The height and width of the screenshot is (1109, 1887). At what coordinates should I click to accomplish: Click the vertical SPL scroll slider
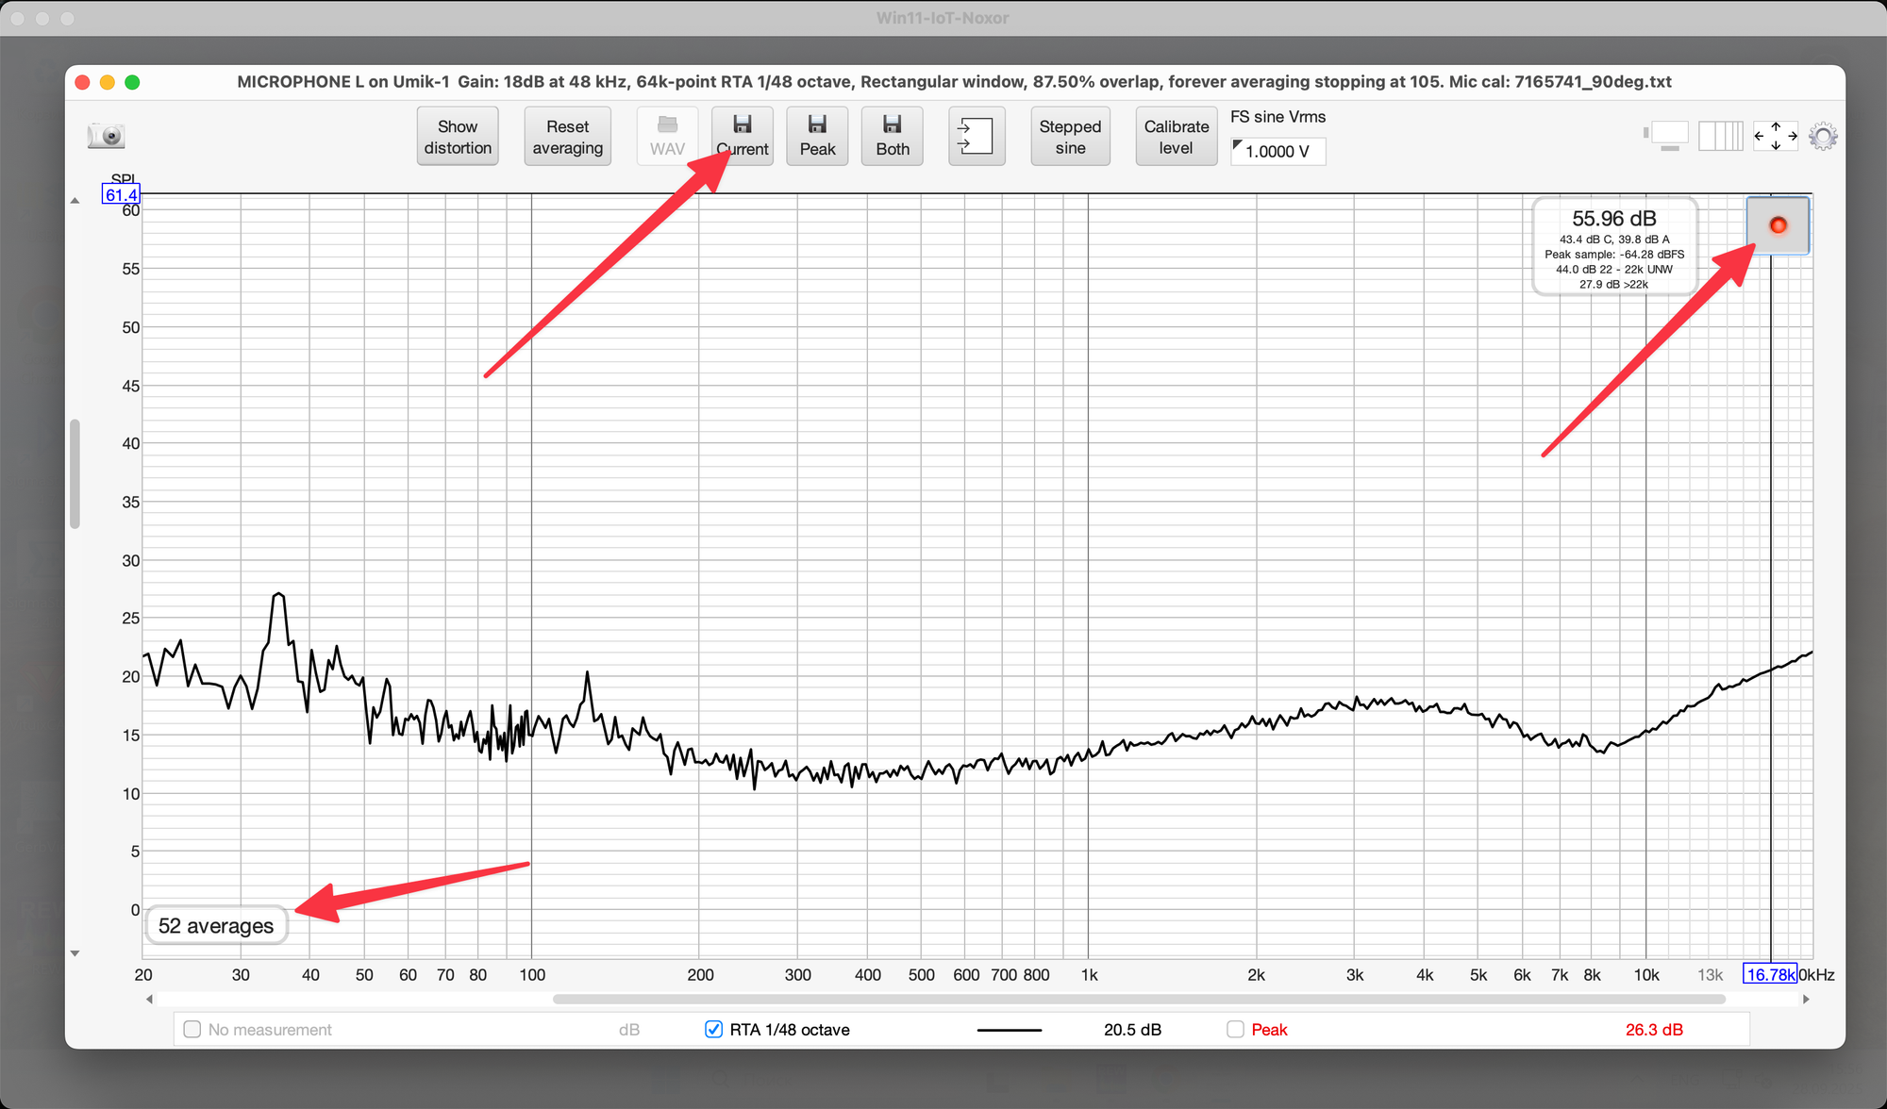coord(75,473)
